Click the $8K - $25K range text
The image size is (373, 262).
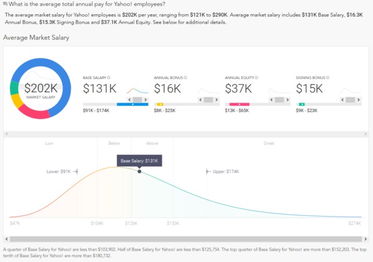[165, 111]
